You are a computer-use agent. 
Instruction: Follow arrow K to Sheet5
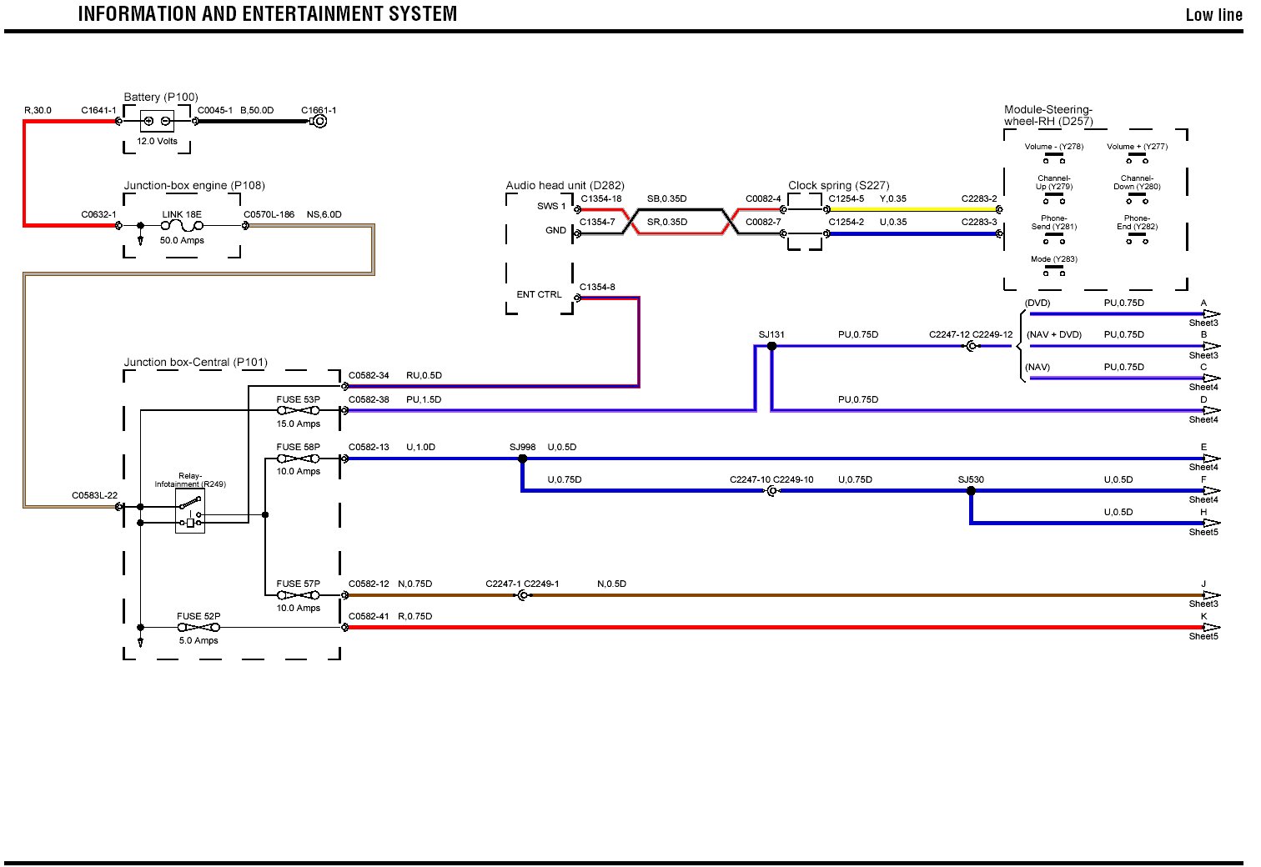pyautogui.click(x=1210, y=628)
